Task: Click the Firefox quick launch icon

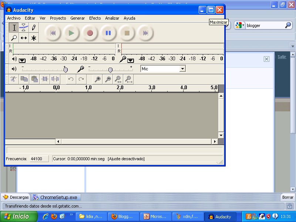Action: click(54, 216)
